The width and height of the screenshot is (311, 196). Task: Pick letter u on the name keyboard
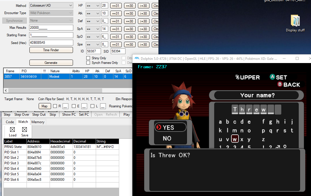click(x=220, y=139)
